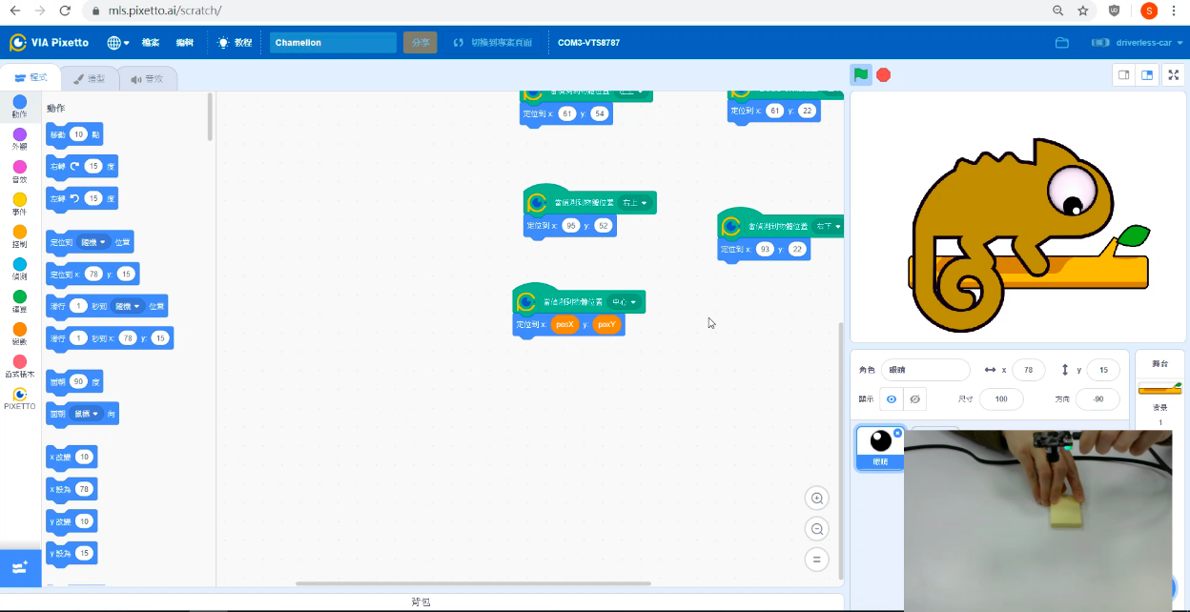Select the green 運算 operators category
Screen dimensions: 1190x612
[x=19, y=301]
